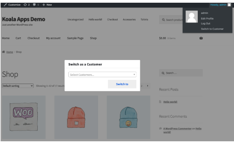The height and width of the screenshot is (144, 234).
Task: Go to Home in main navigation
Action: tap(6, 38)
